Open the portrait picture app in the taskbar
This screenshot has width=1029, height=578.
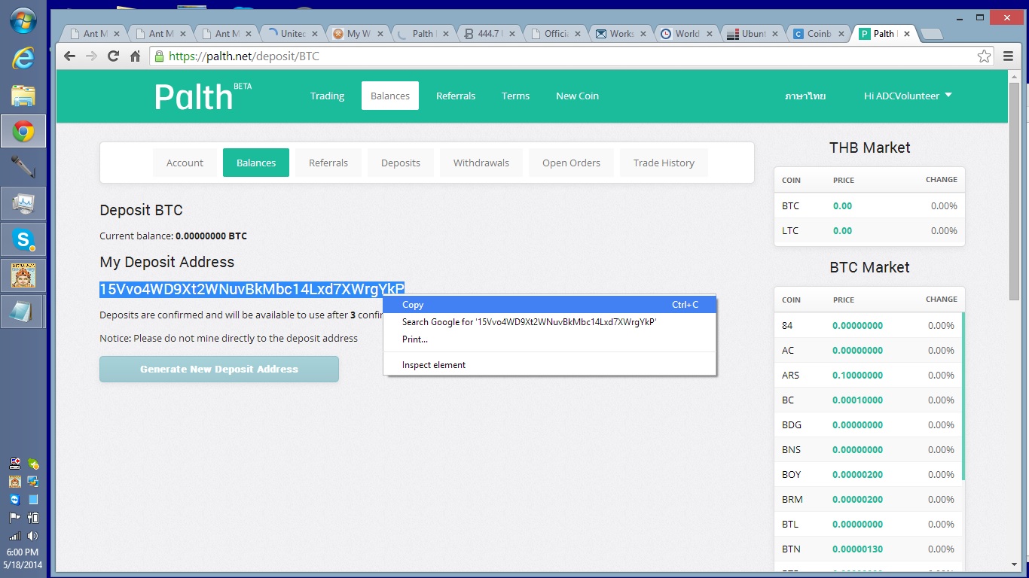(23, 275)
